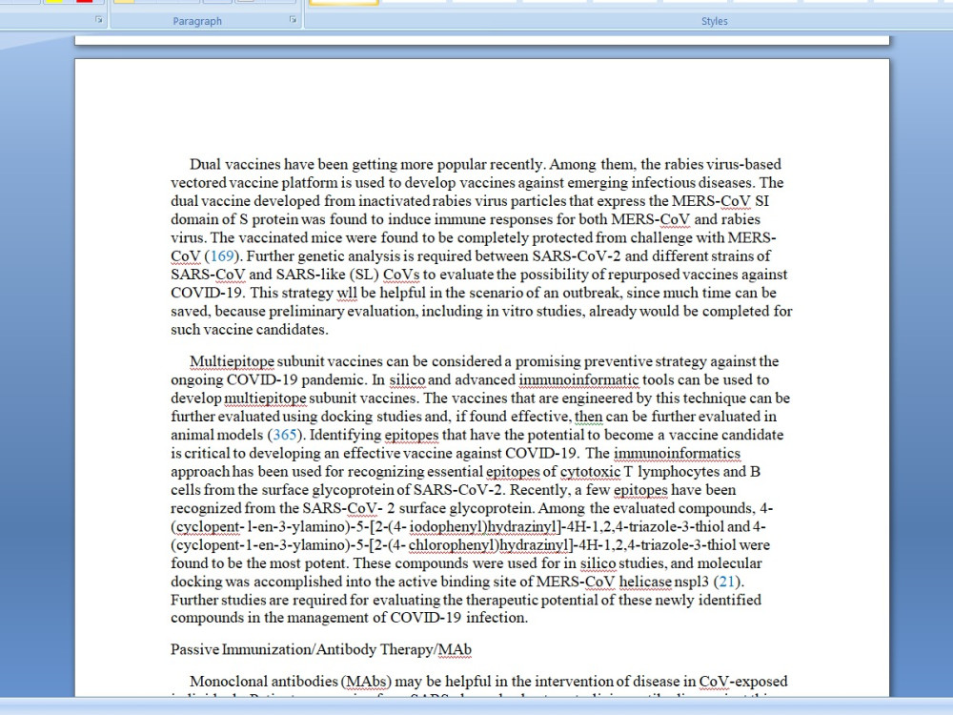The image size is (953, 715).
Task: Click the word "Dual" at the paragraph start
Action: coord(205,164)
